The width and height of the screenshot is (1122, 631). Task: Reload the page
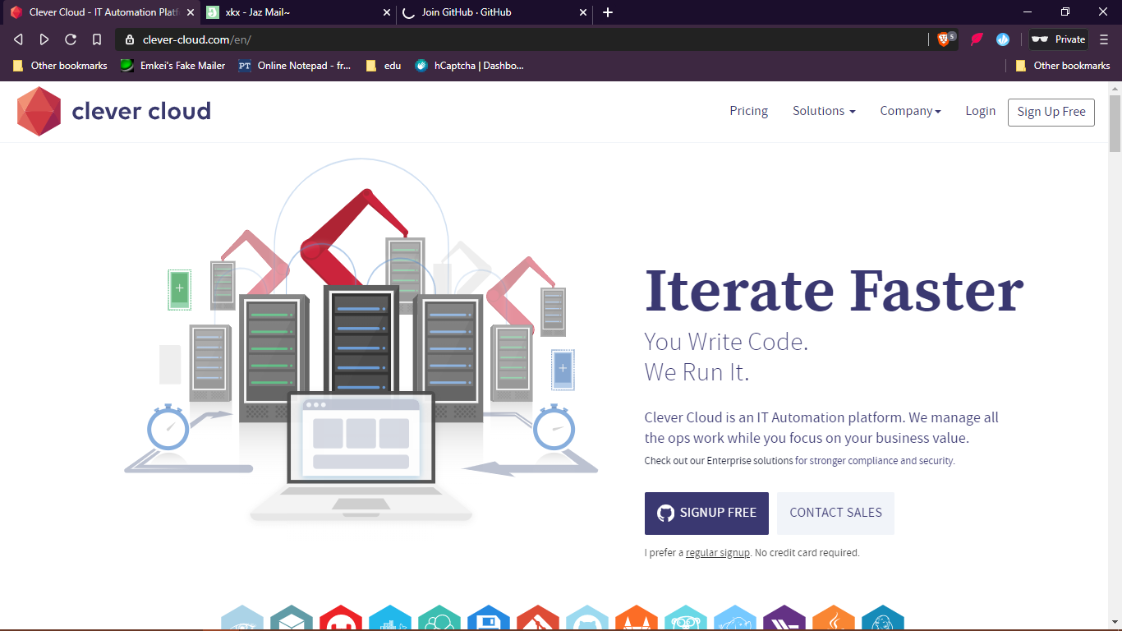pyautogui.click(x=71, y=39)
